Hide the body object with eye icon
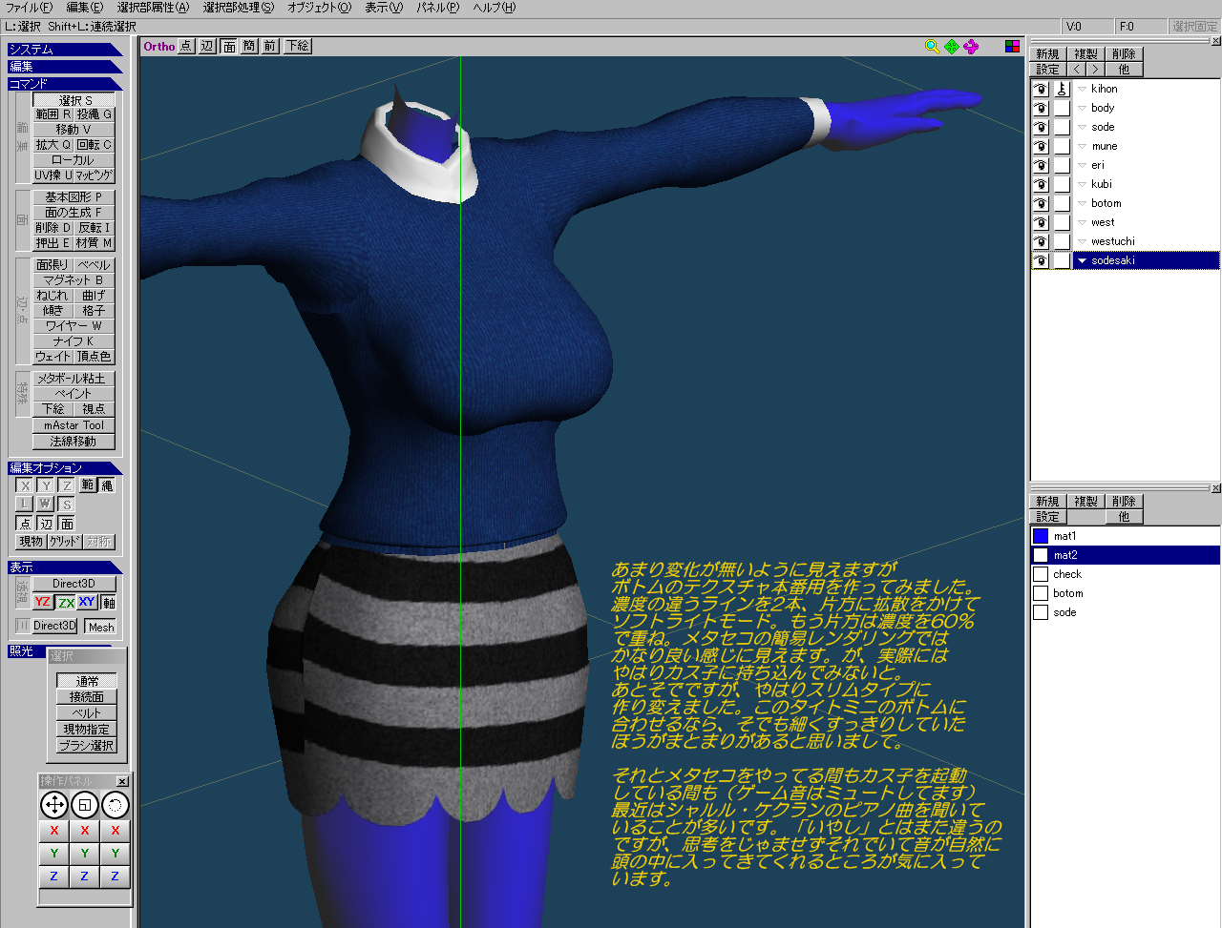The height and width of the screenshot is (928, 1222). click(1041, 108)
